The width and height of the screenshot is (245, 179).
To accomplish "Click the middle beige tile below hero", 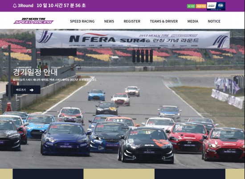I will click(119, 174).
